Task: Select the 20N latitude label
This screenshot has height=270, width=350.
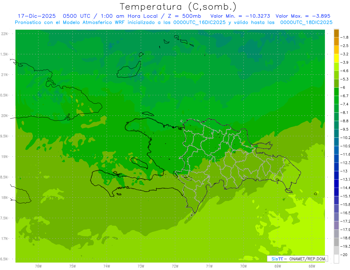Action: (4, 116)
